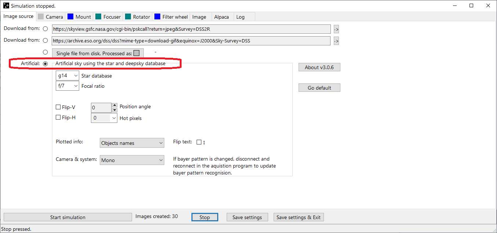
Task: Expand the Focal ratio dropdown
Action: [67, 86]
